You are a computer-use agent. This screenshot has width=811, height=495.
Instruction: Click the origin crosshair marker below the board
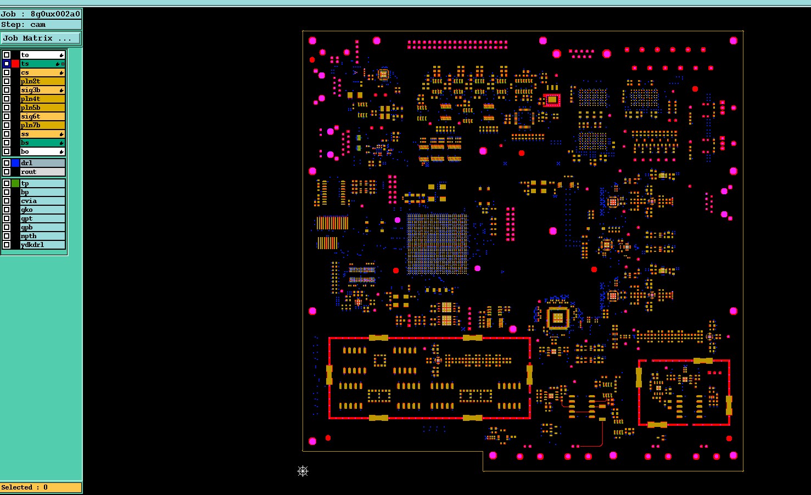point(303,471)
